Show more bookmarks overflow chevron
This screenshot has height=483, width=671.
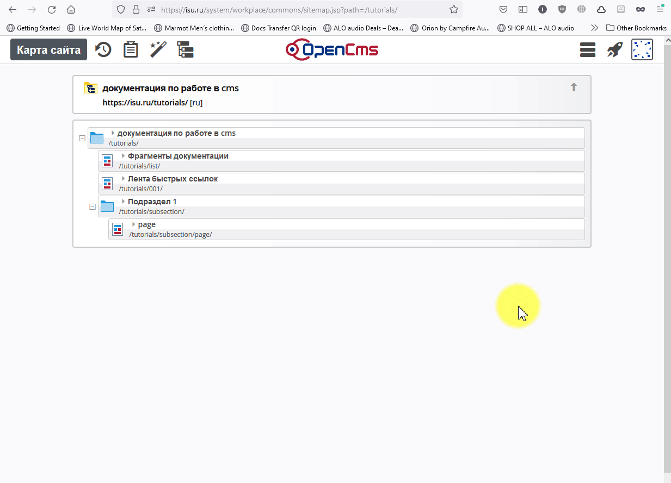pos(594,28)
